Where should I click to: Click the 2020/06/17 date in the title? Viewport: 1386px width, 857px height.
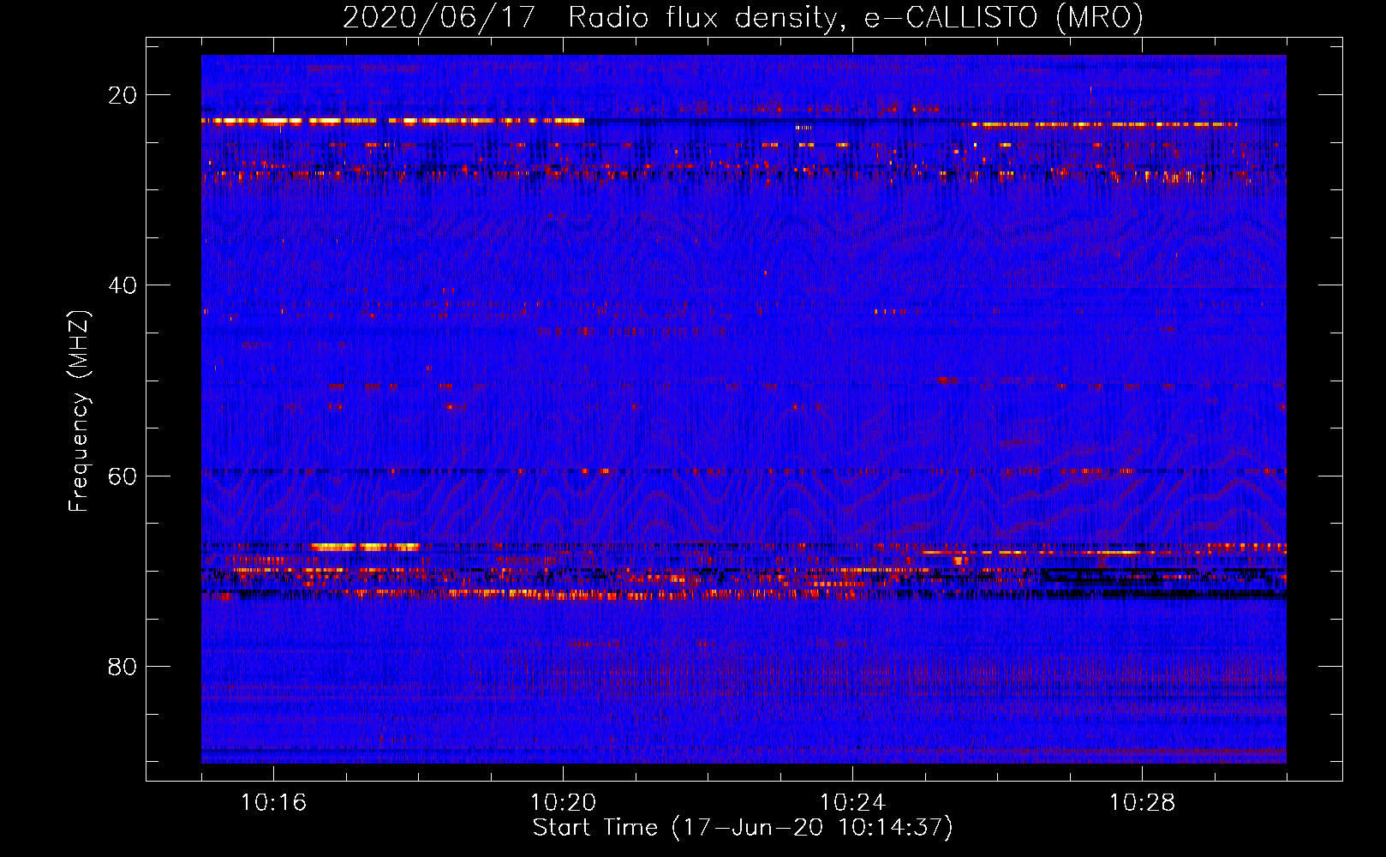pos(439,17)
